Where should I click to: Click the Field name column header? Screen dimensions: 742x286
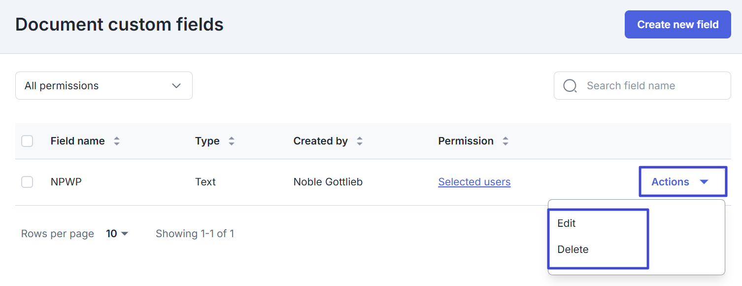78,141
